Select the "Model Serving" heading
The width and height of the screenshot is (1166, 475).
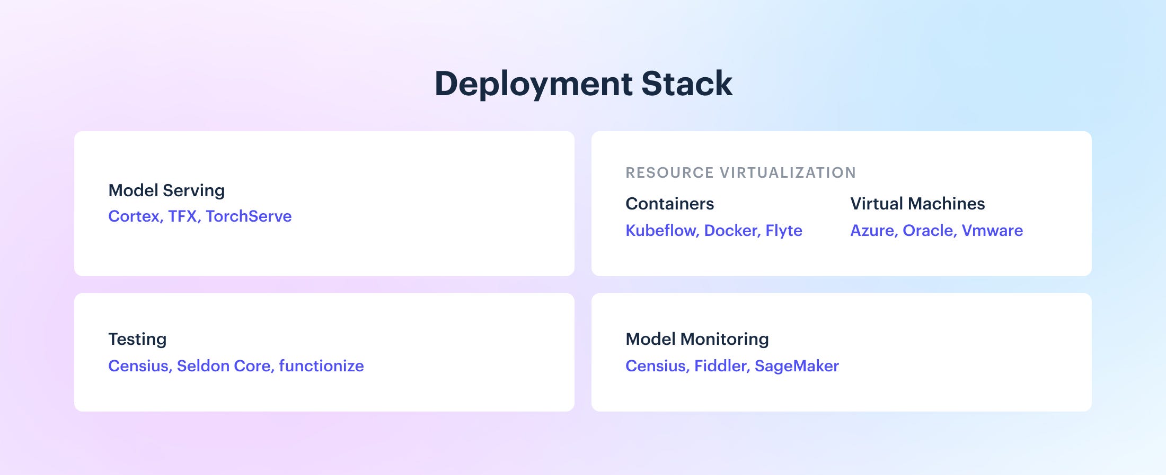pyautogui.click(x=166, y=190)
